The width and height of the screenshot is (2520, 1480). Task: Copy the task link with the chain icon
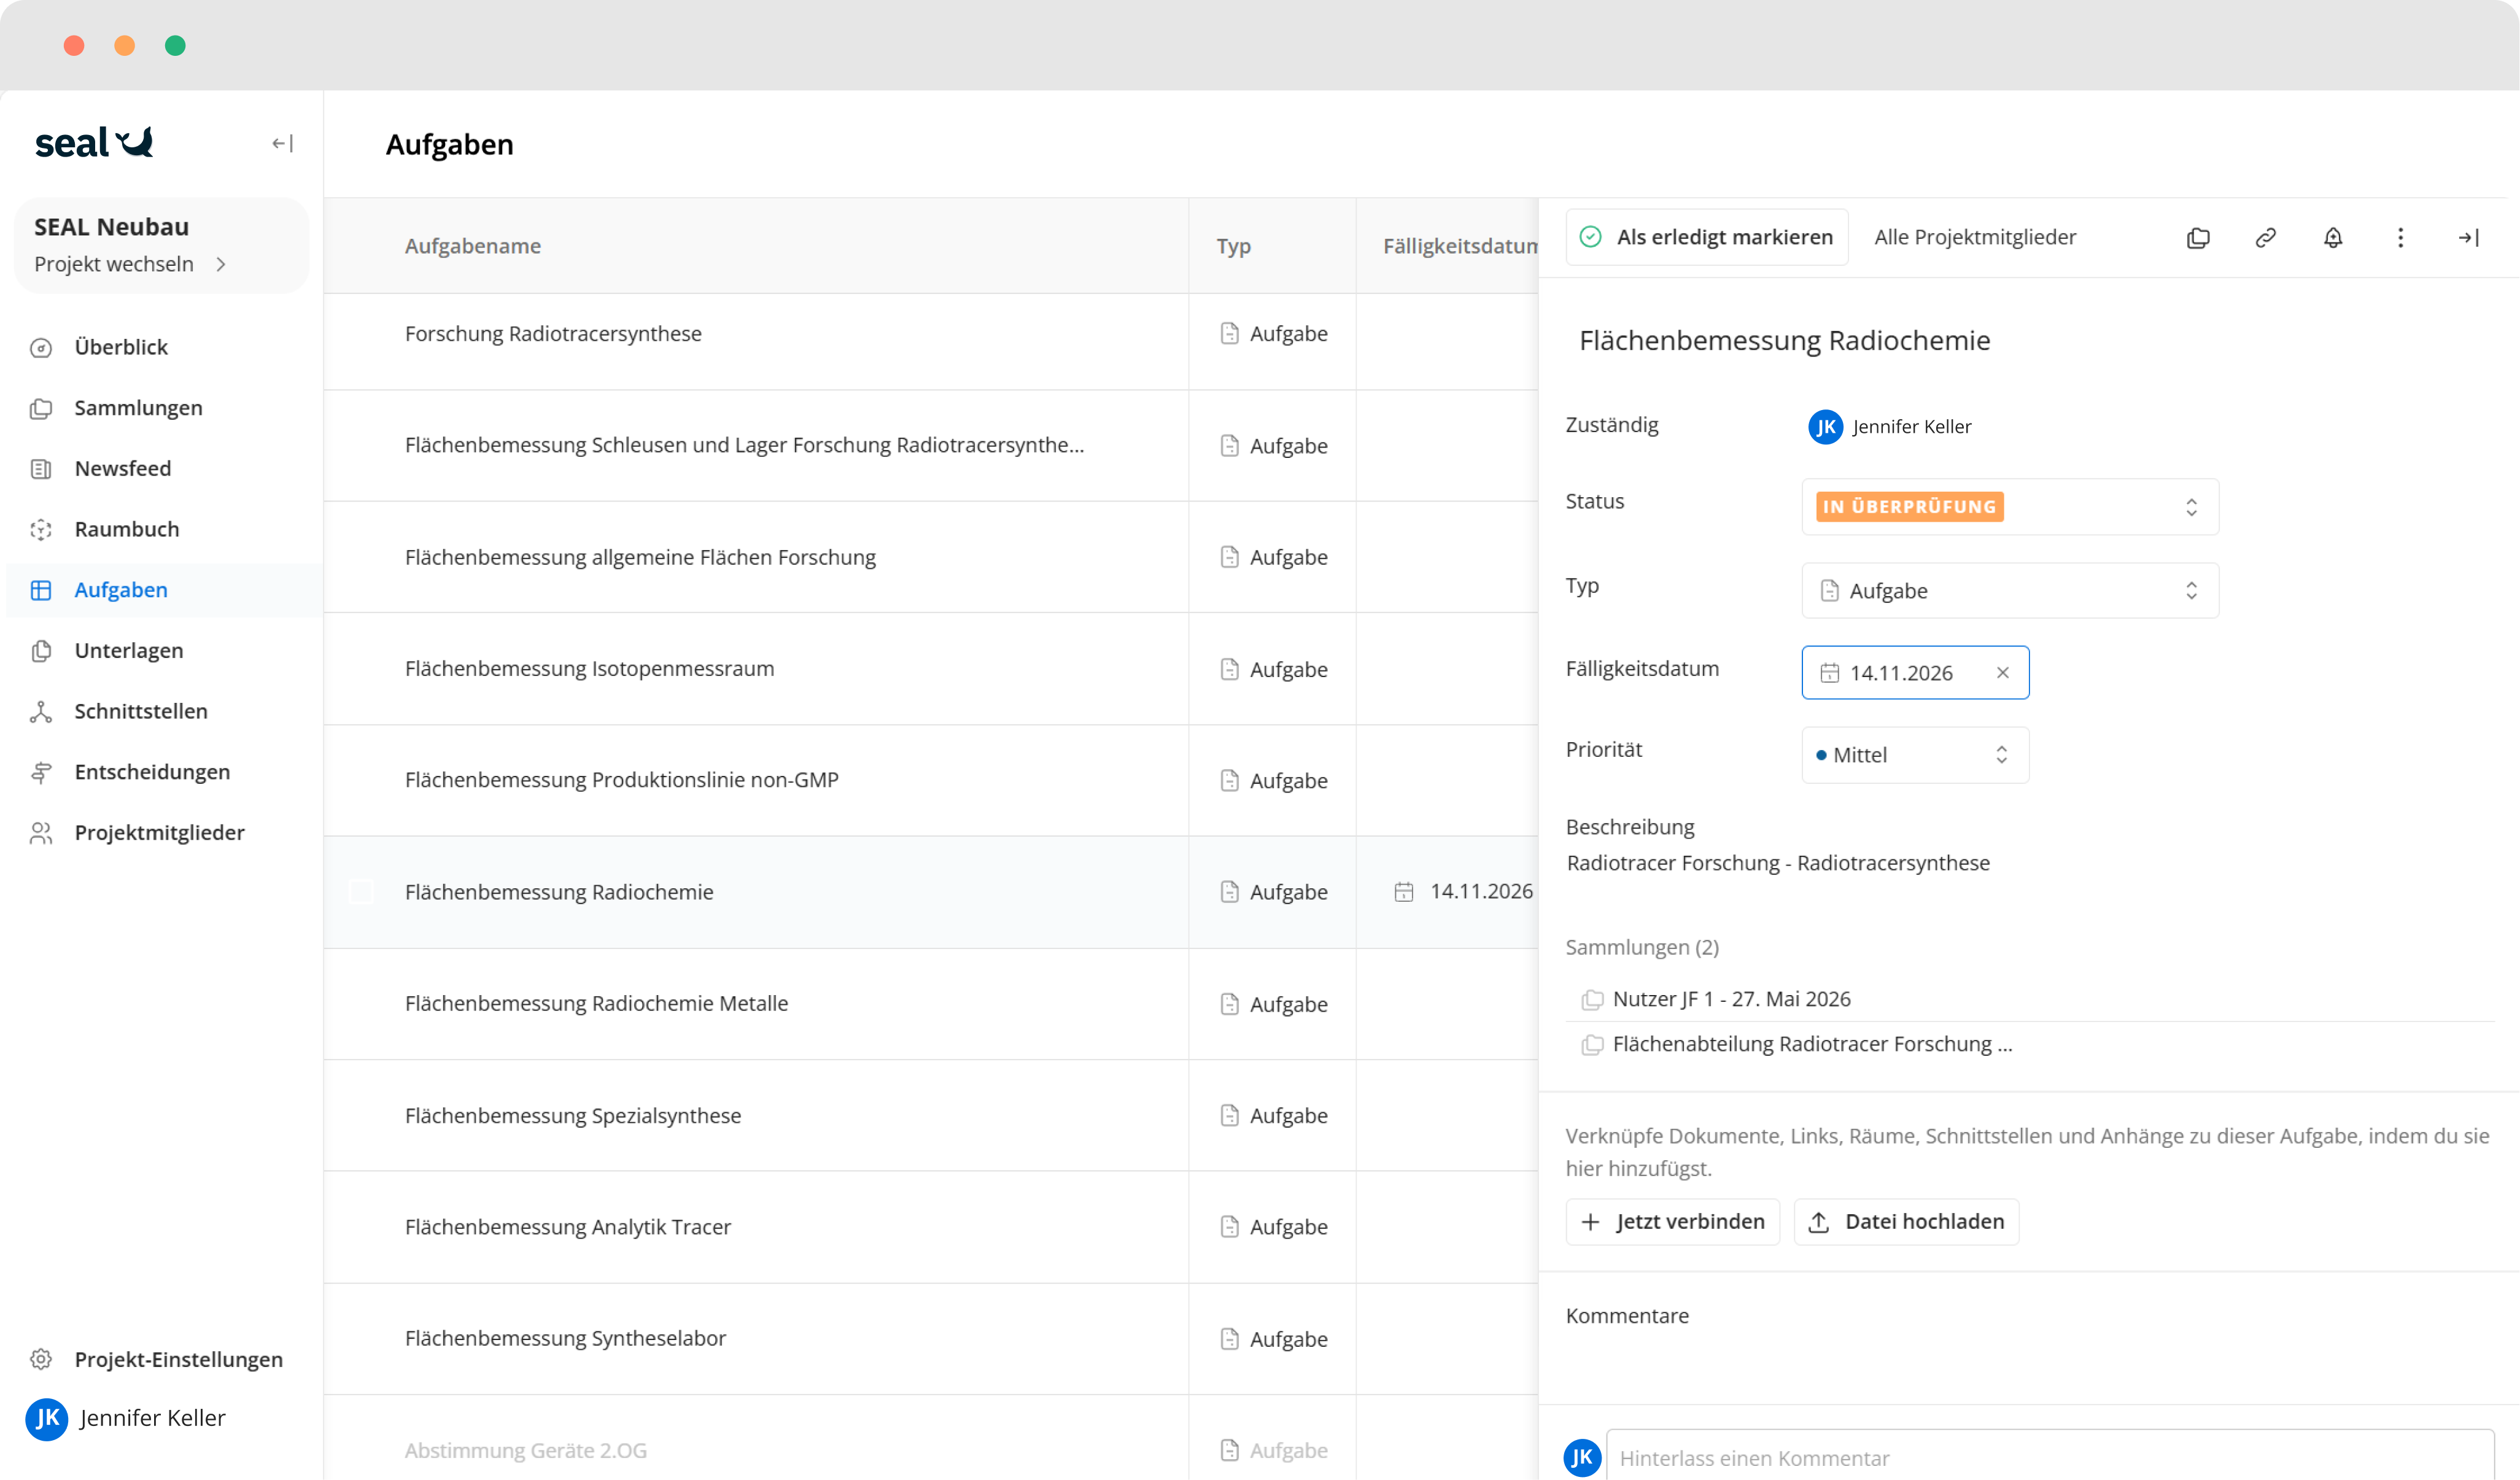tap(2265, 238)
